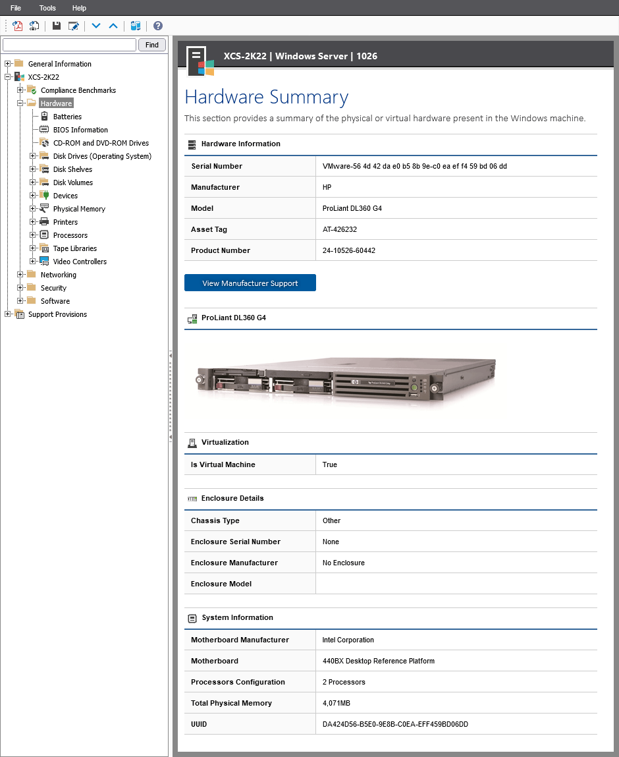Click the BIOS Information chip icon
Viewport: 619px width, 757px height.
click(44, 129)
